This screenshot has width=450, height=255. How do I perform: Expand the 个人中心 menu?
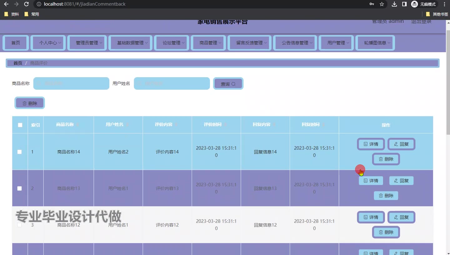(48, 43)
